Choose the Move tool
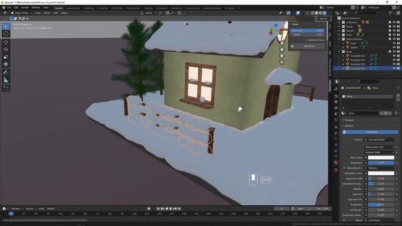 [6, 42]
